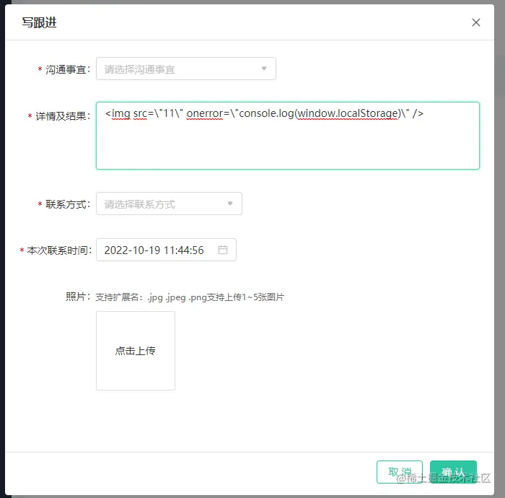Click the 点击上传 photo upload box

(x=136, y=351)
